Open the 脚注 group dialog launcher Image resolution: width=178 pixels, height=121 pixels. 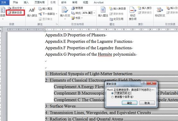point(57,24)
